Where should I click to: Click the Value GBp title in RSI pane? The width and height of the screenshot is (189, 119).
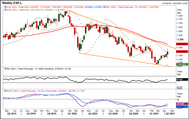pyautogui.click(x=180, y=73)
